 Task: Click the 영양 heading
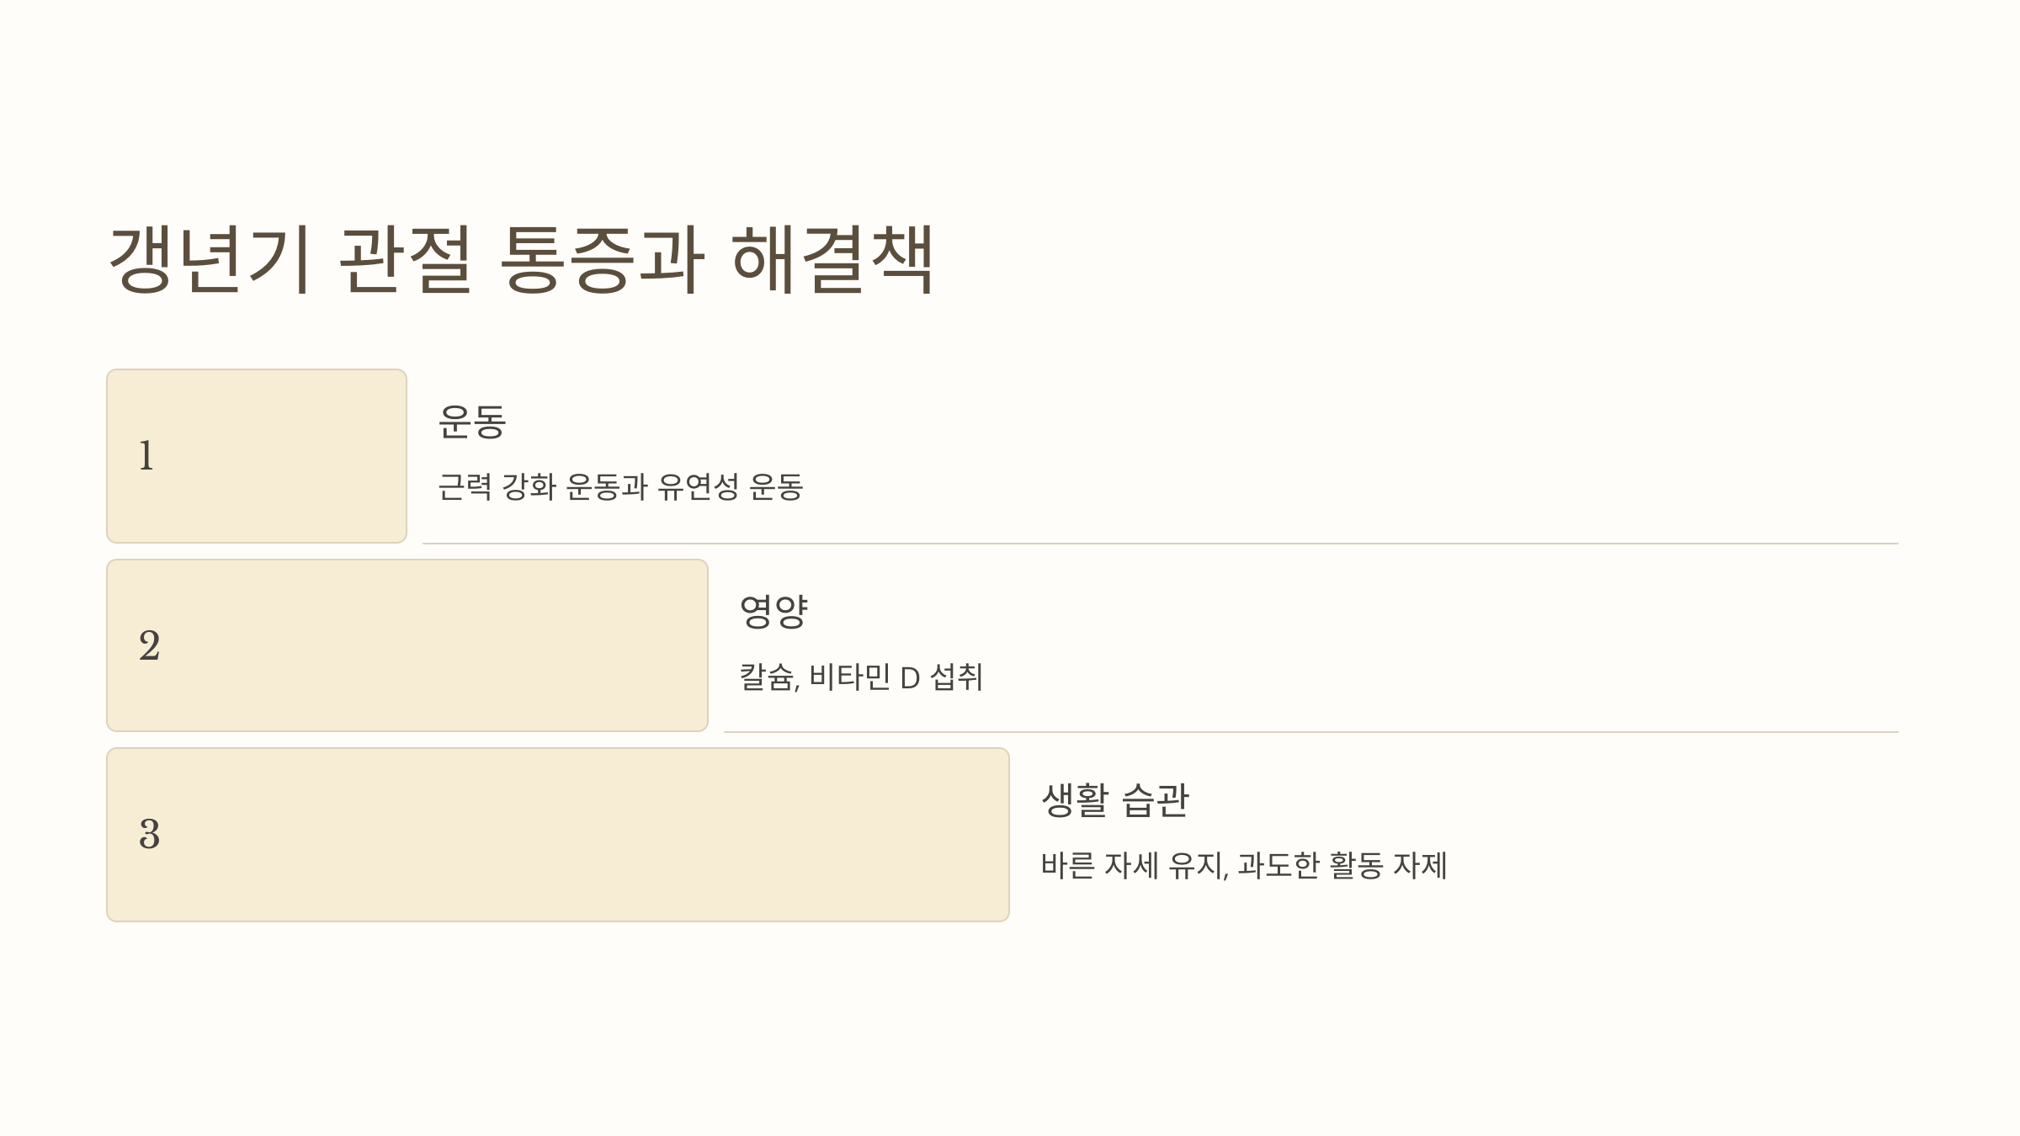pyautogui.click(x=773, y=611)
